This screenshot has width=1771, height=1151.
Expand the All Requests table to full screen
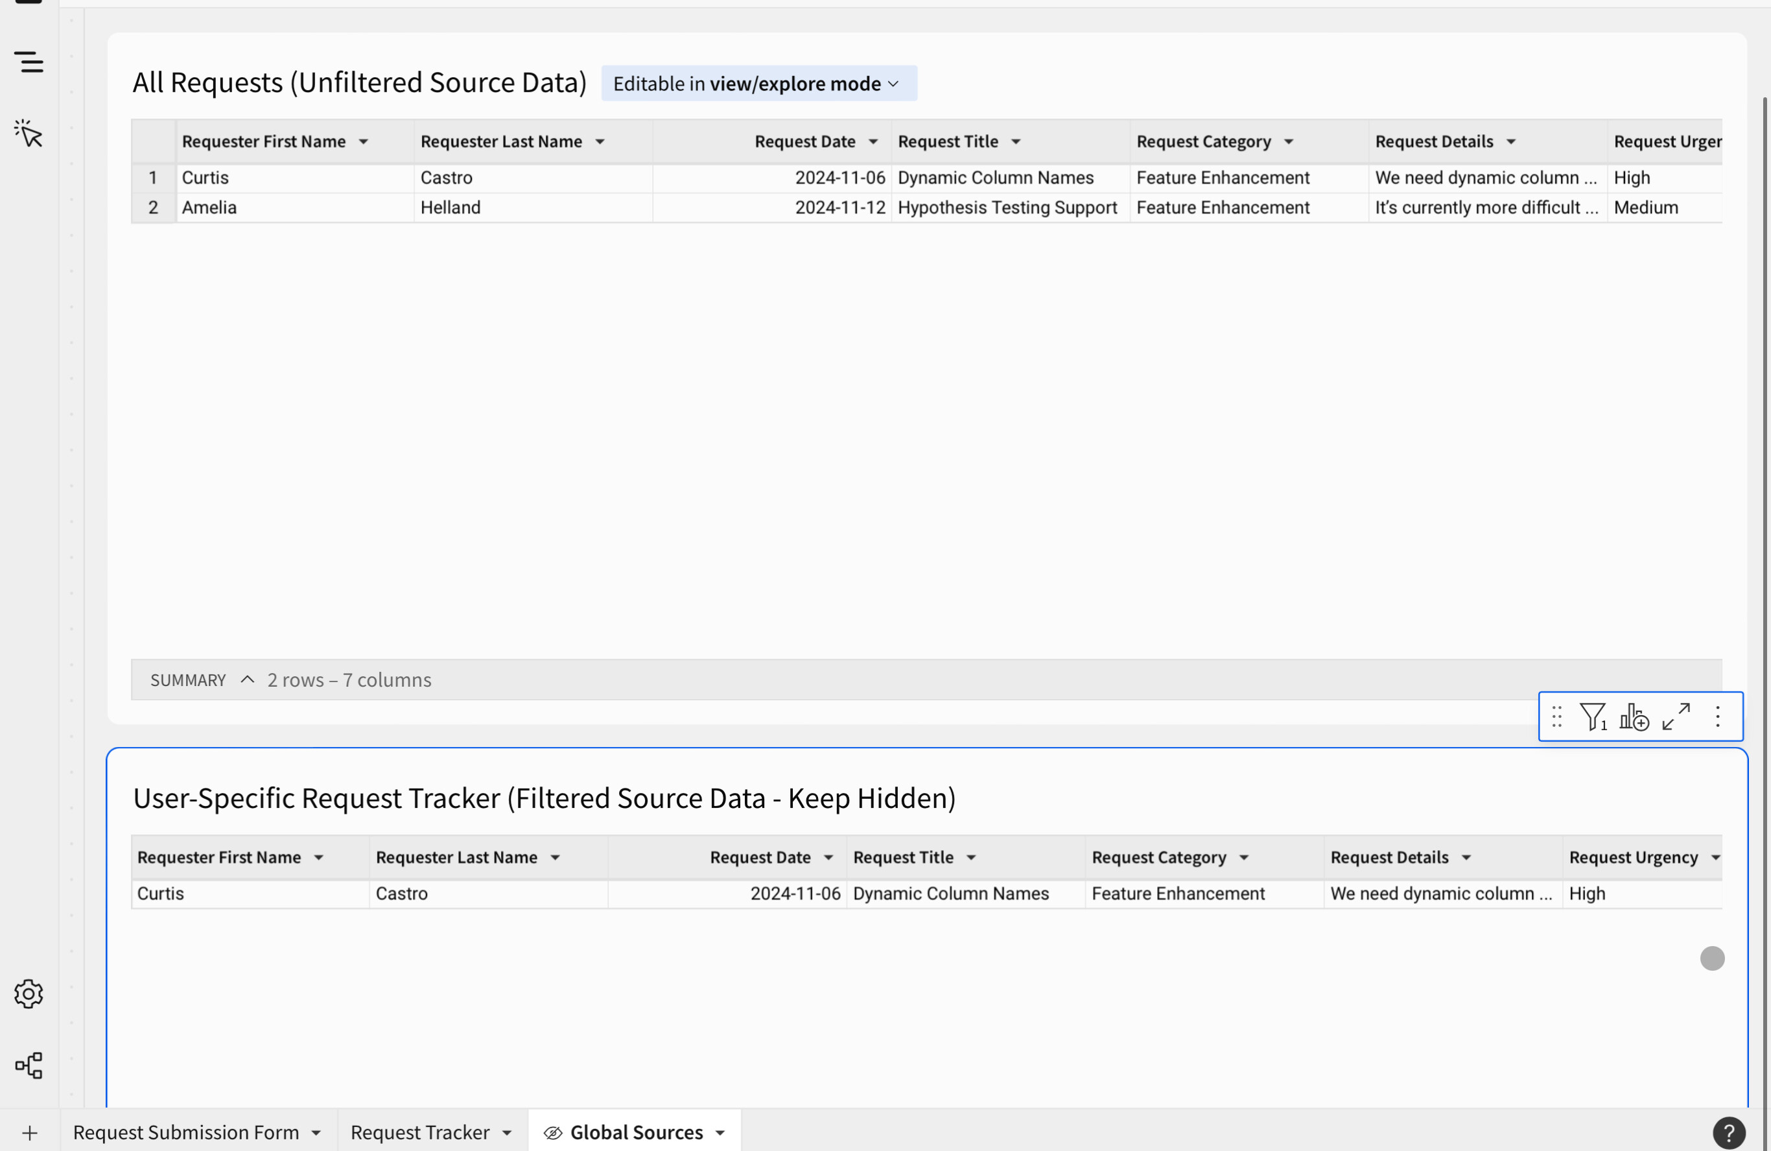(1675, 716)
